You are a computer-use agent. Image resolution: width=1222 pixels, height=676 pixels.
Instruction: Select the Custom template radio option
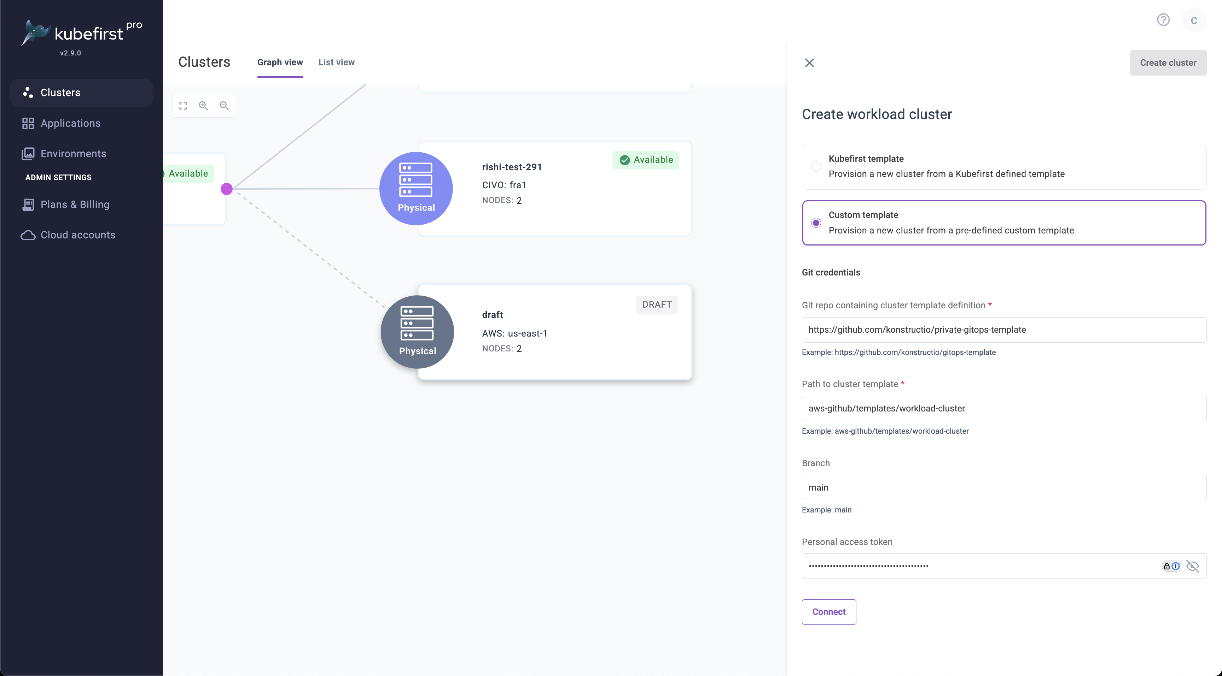coord(816,223)
